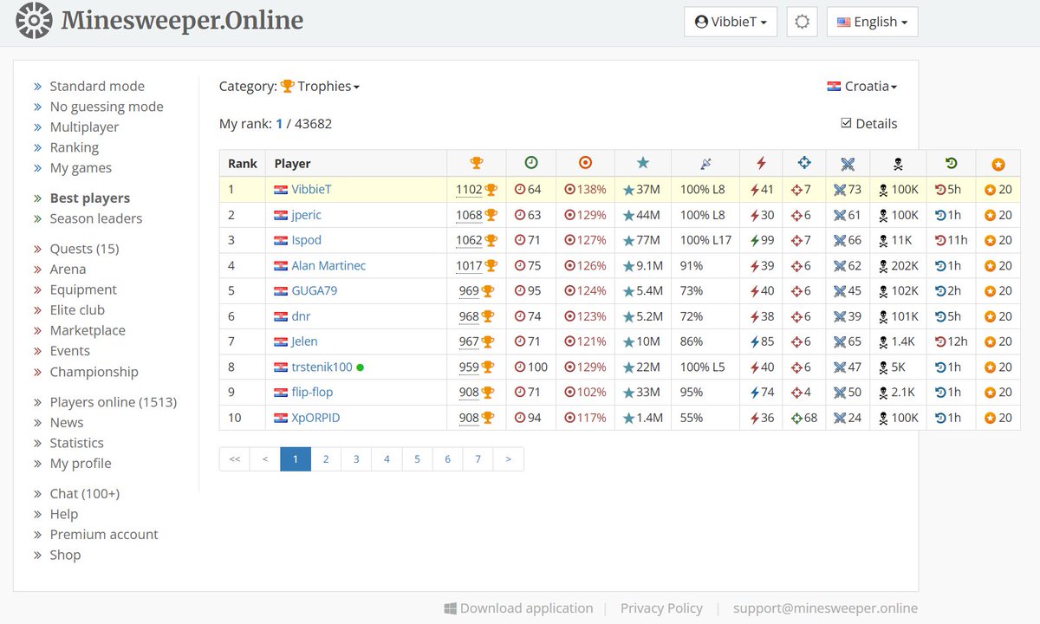Image resolution: width=1040 pixels, height=624 pixels.
Task: Sort by the target efficiency column header
Action: (585, 163)
